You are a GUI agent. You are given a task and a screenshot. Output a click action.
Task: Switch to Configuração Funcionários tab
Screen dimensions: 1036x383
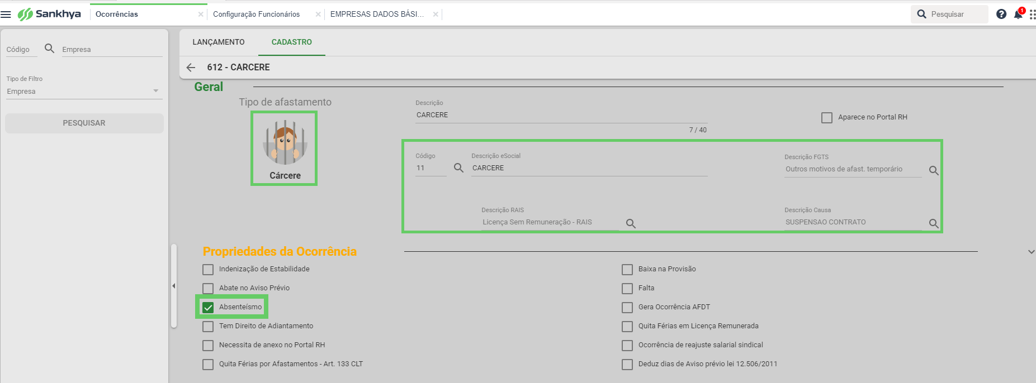pos(256,15)
